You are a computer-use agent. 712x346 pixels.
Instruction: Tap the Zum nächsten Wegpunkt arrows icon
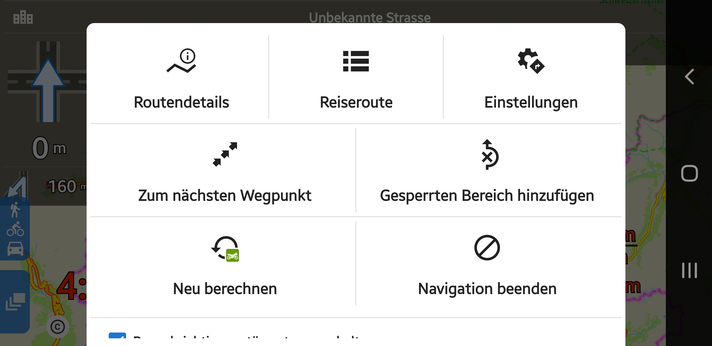pos(225,154)
